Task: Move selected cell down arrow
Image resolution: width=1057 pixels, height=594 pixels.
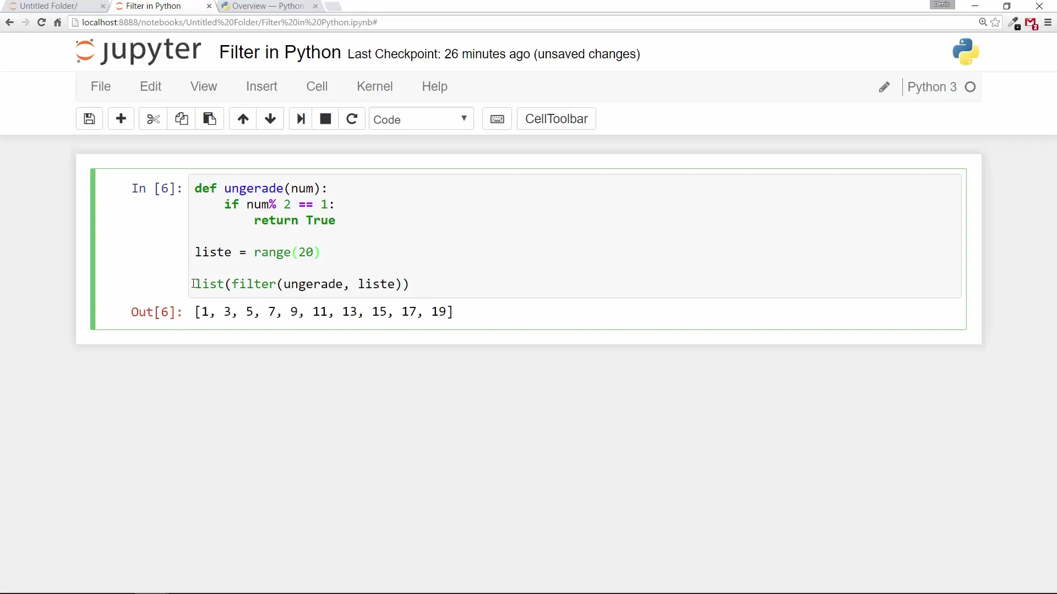Action: pyautogui.click(x=270, y=119)
